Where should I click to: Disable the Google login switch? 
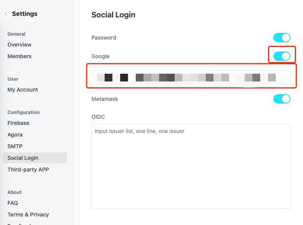pyautogui.click(x=282, y=56)
